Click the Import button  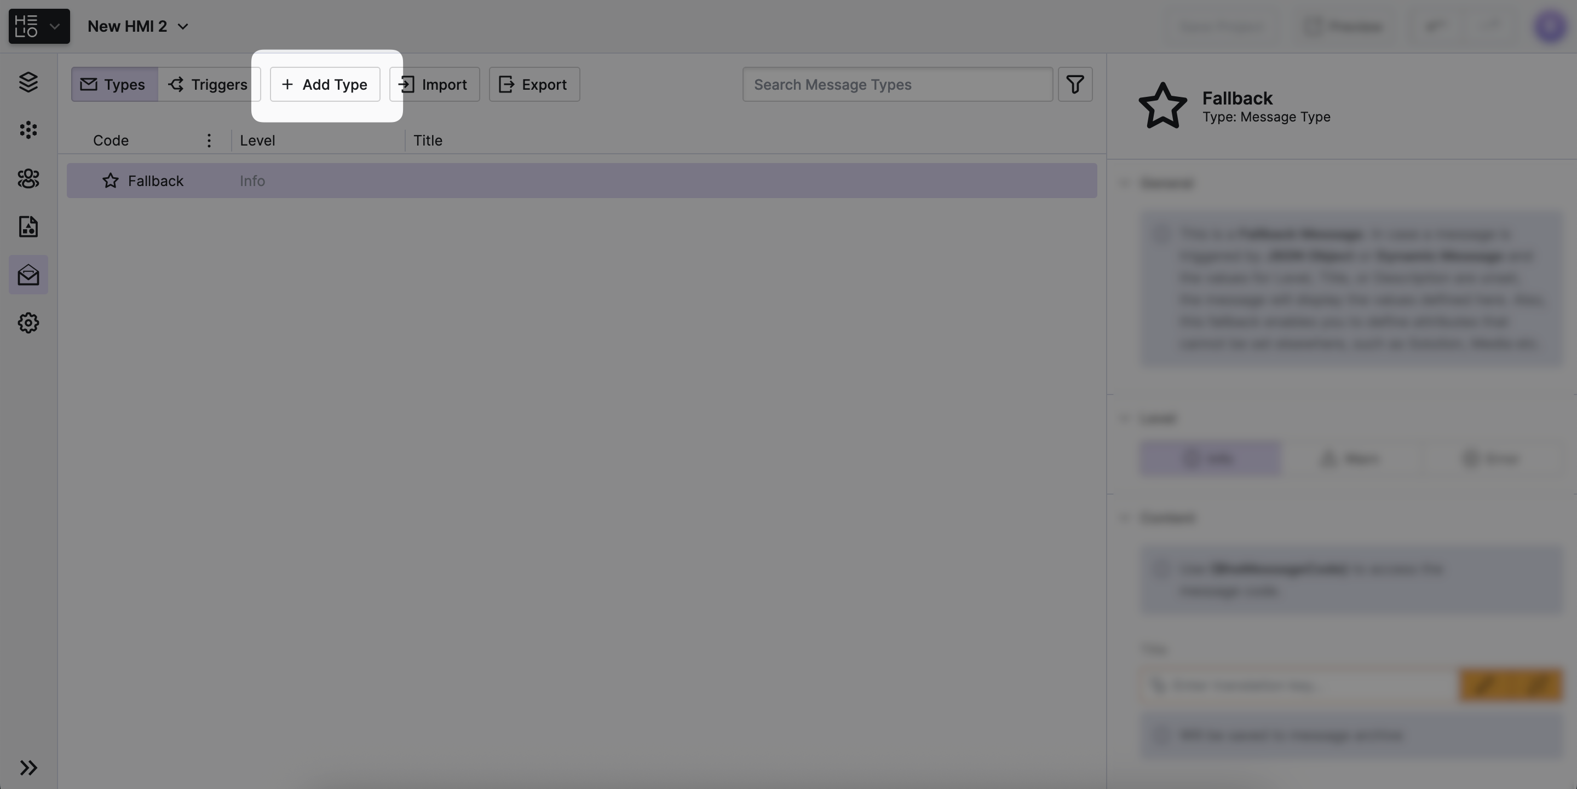click(x=434, y=84)
